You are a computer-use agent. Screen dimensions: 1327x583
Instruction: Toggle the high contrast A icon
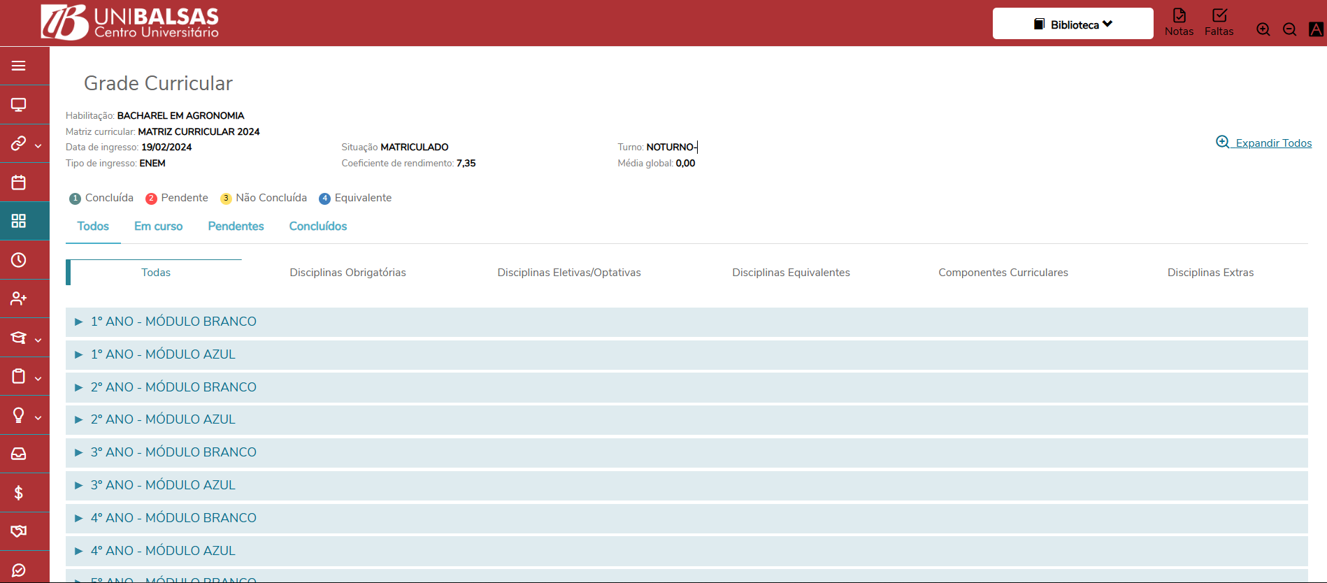pos(1316,29)
